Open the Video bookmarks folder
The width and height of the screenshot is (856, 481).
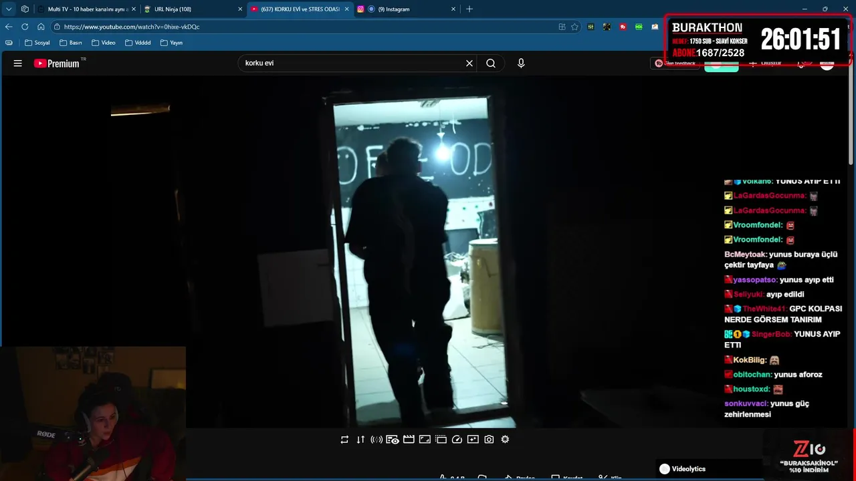(104, 43)
